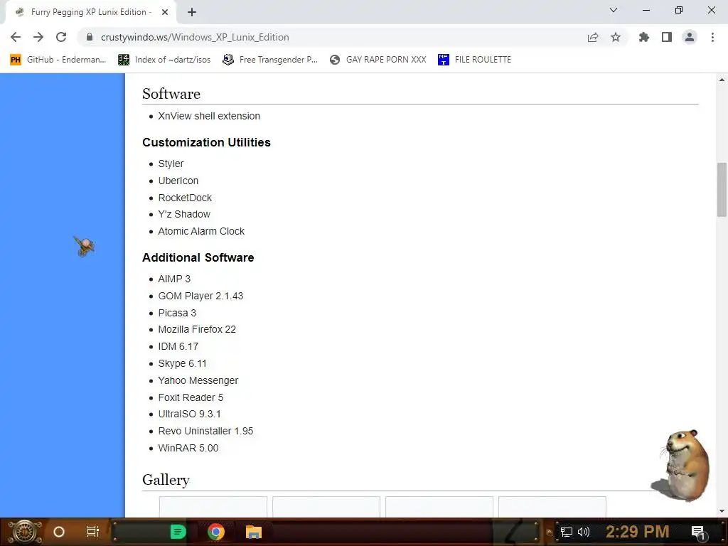Viewport: 728px width, 546px height.
Task: Toggle the browser side panel
Action: click(x=667, y=37)
